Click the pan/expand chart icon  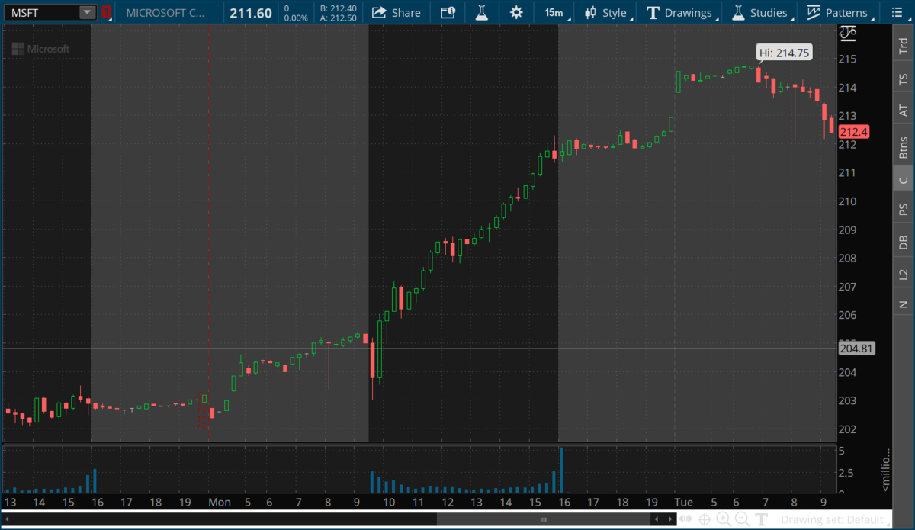(x=686, y=519)
